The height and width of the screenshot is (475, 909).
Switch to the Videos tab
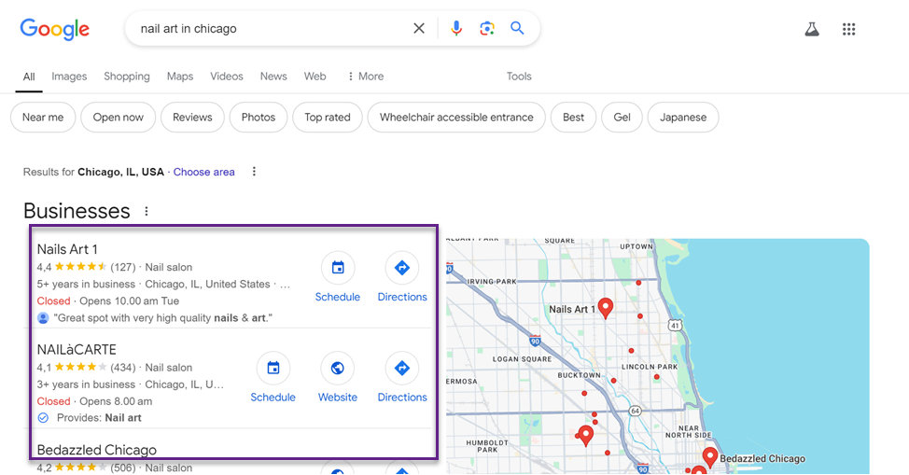coord(226,76)
